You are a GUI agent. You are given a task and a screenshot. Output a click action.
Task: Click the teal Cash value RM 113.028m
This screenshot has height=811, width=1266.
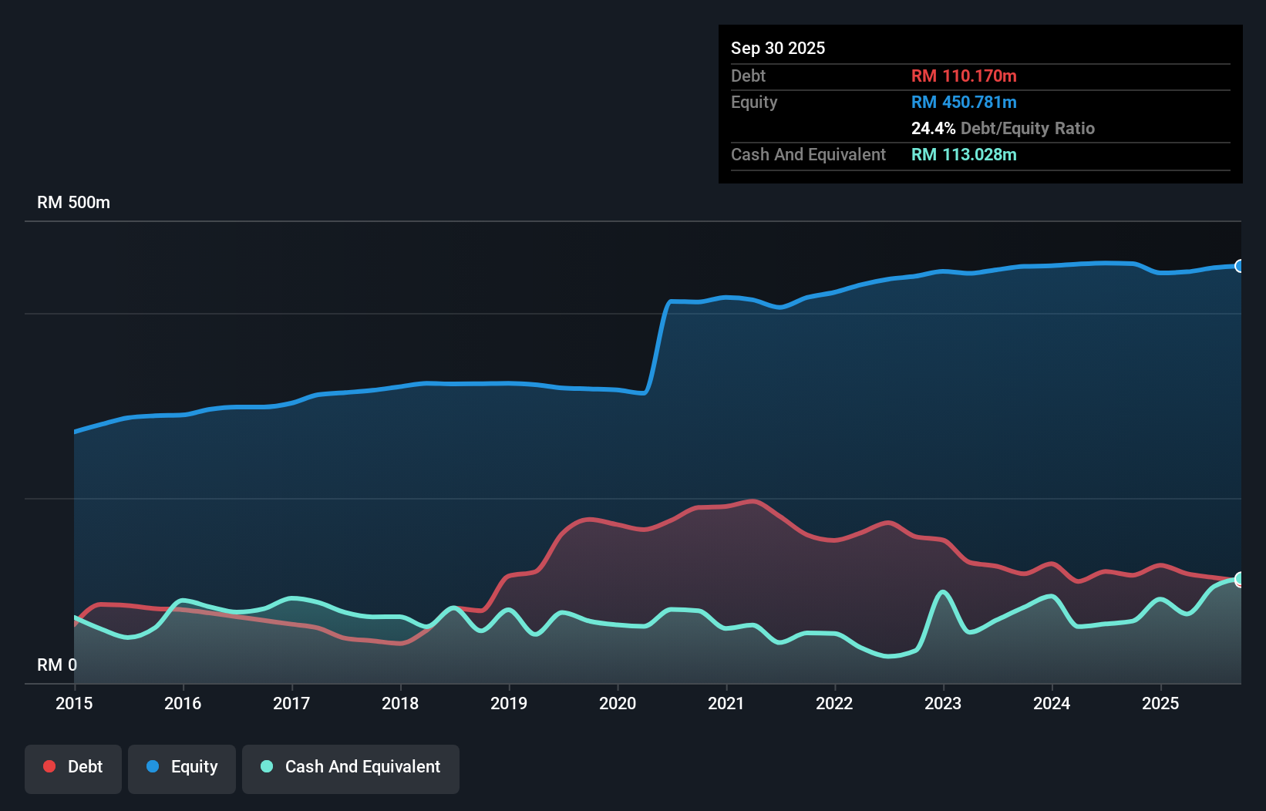click(x=964, y=154)
